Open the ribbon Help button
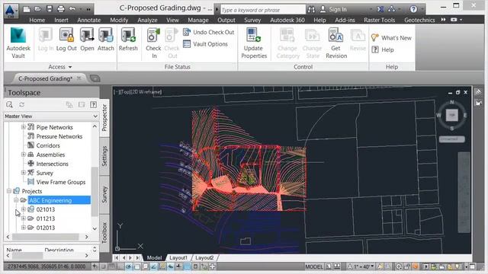This screenshot has width=488, height=274. point(383,49)
